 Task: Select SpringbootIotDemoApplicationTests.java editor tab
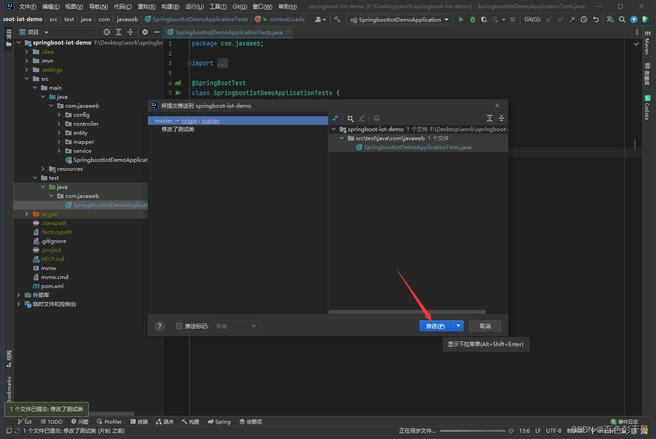point(229,32)
